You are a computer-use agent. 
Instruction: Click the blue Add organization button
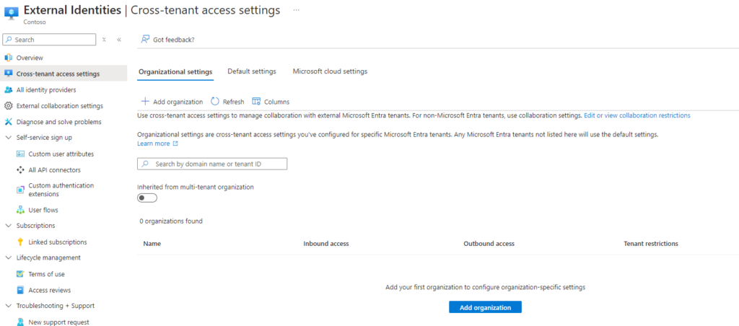(485, 307)
